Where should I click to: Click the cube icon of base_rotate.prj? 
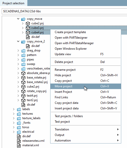pyautogui.click(x=23, y=78)
